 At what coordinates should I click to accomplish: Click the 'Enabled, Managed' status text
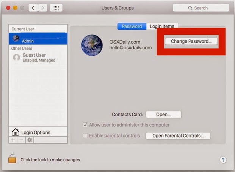pyautogui.click(x=39, y=60)
